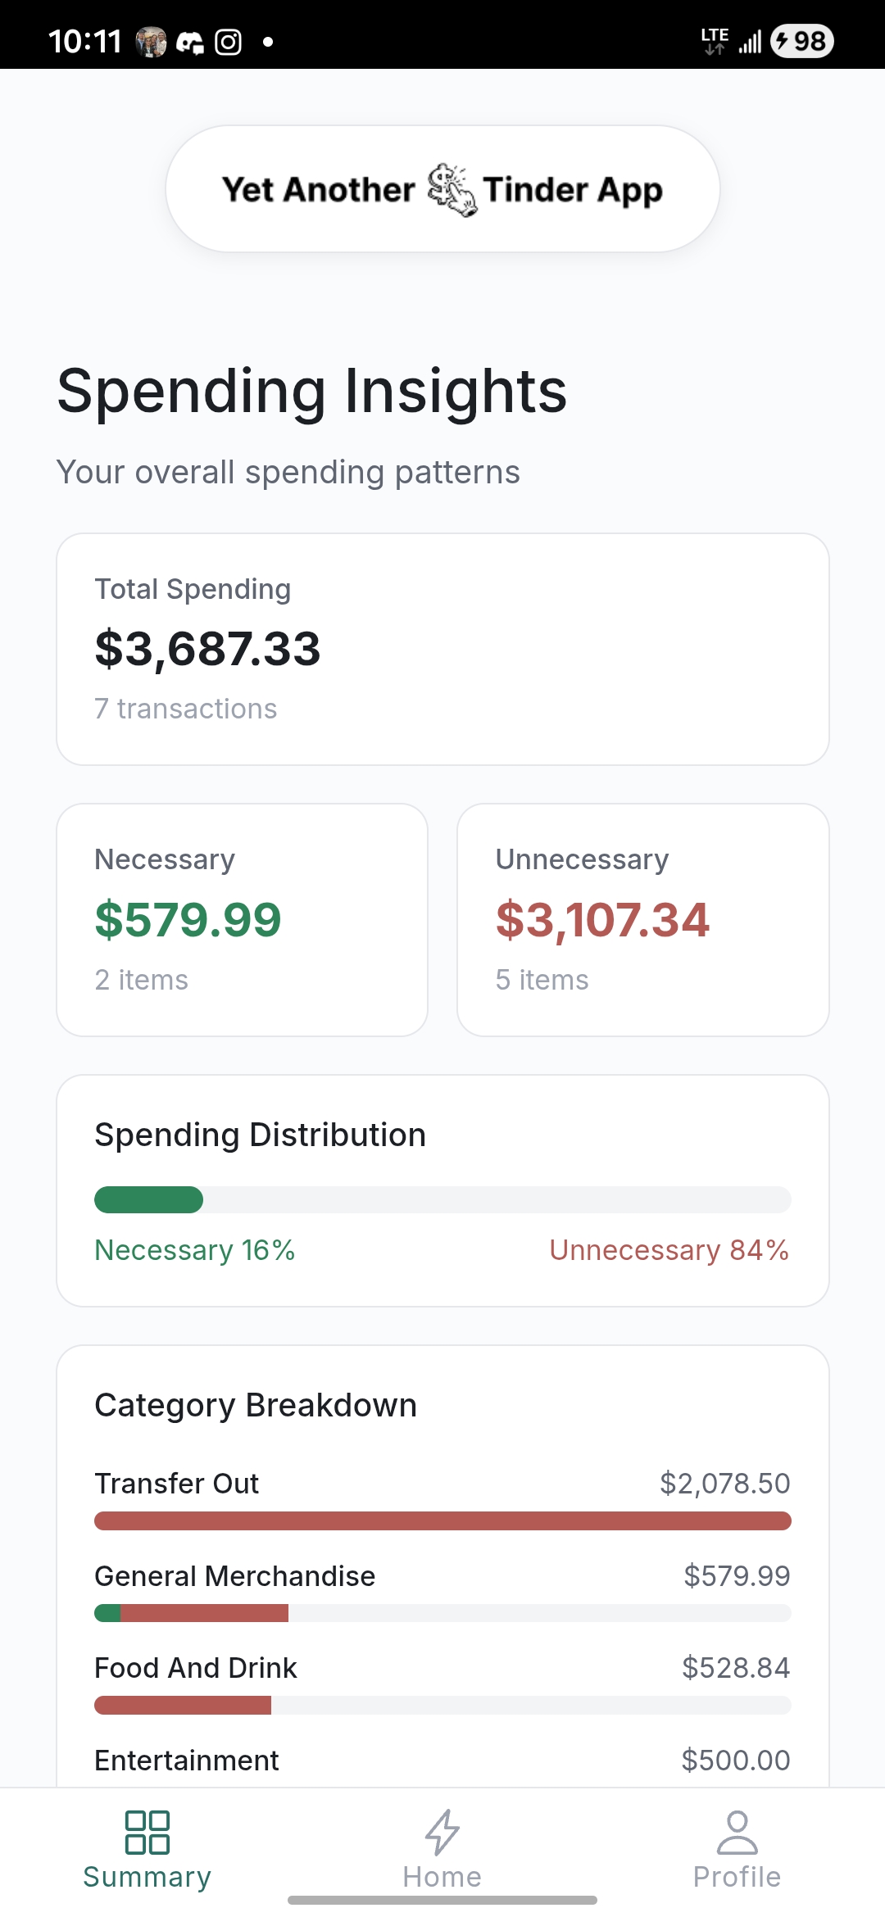Tap the money-swipe logo icon in header

pyautogui.click(x=450, y=189)
